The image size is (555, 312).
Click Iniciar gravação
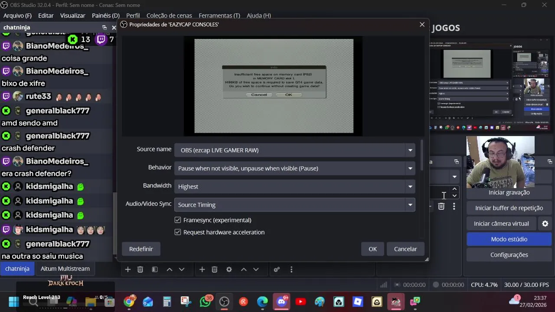509,192
